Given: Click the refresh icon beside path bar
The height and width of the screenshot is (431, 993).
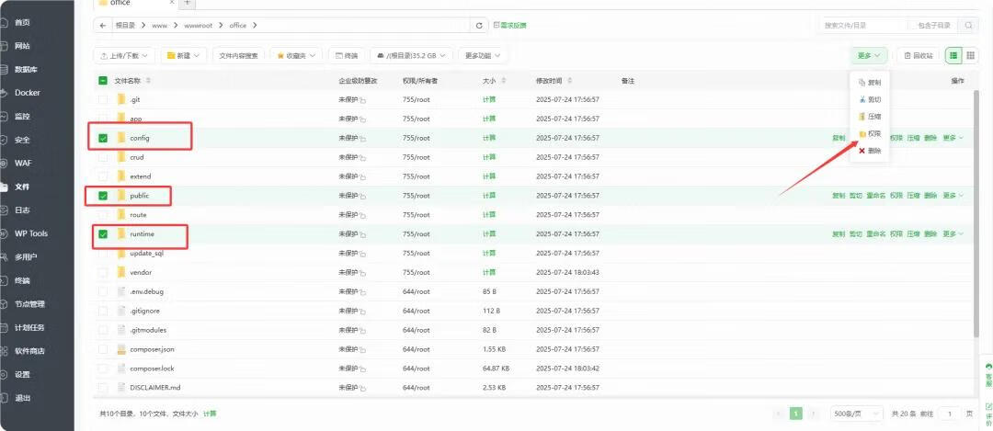Looking at the screenshot, I should click(479, 26).
